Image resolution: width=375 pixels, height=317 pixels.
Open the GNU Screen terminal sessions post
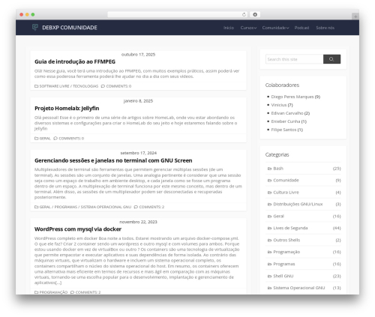coord(113,160)
